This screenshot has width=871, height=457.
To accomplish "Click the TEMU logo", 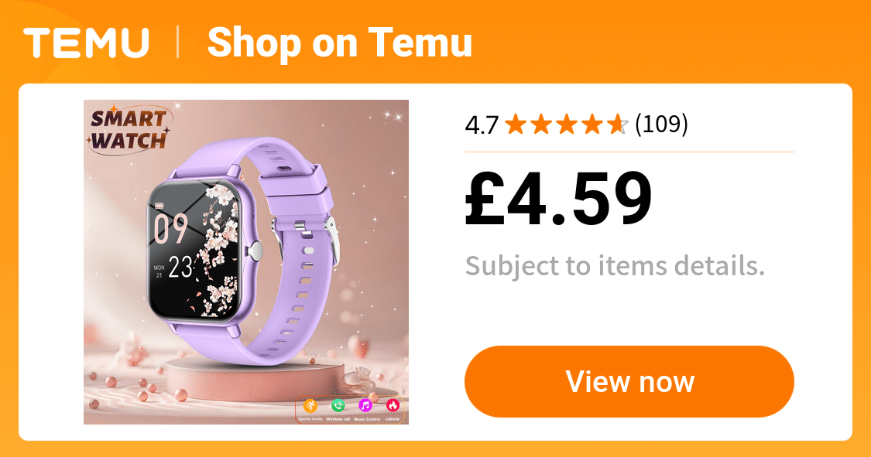I will (x=86, y=43).
